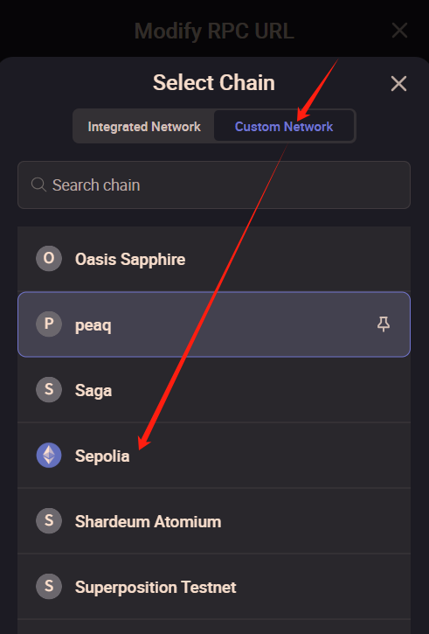Choose Superposition Testnet chain
The height and width of the screenshot is (634, 429).
coord(214,586)
